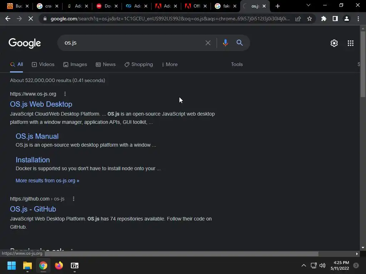
Task: Click the horizontal scrollbar thumb
Action: coord(182,254)
